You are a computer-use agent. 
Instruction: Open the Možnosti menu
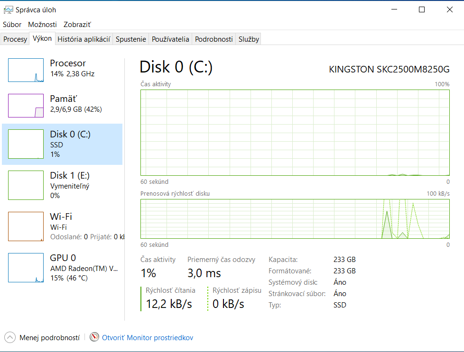42,25
